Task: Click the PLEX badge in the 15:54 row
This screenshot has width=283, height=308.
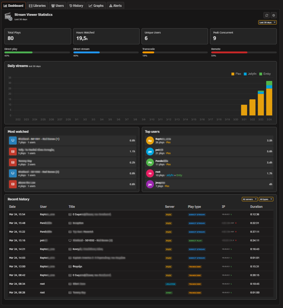Action: pos(168,215)
